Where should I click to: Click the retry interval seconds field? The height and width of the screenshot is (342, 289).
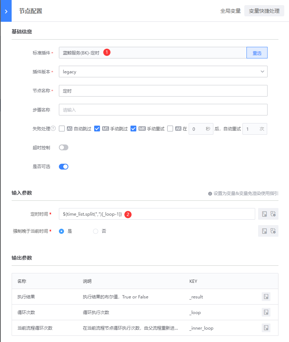[x=201, y=129]
